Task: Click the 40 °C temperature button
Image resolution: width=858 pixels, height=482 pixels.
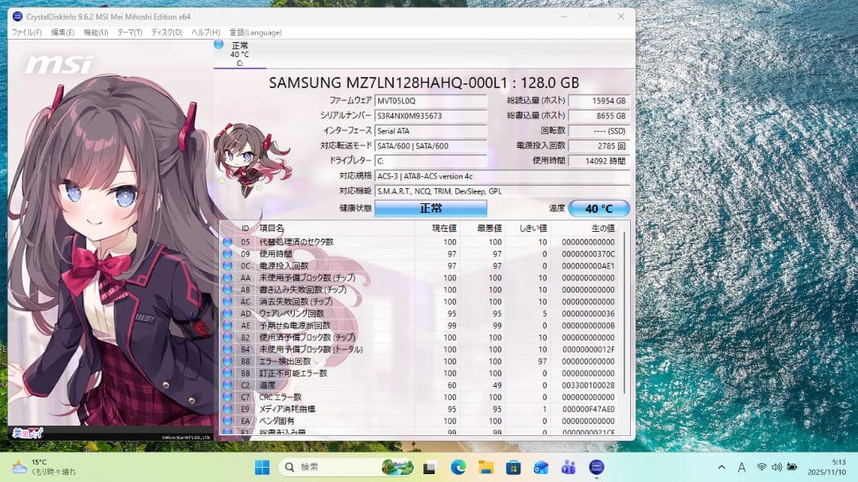Action: click(x=598, y=208)
